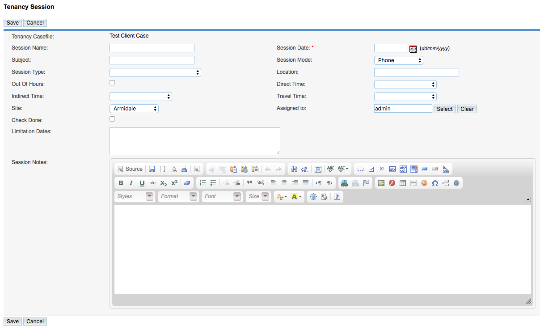Screen dimensions: 540x330
Task: Click the Block Quote icon
Action: 250,183
